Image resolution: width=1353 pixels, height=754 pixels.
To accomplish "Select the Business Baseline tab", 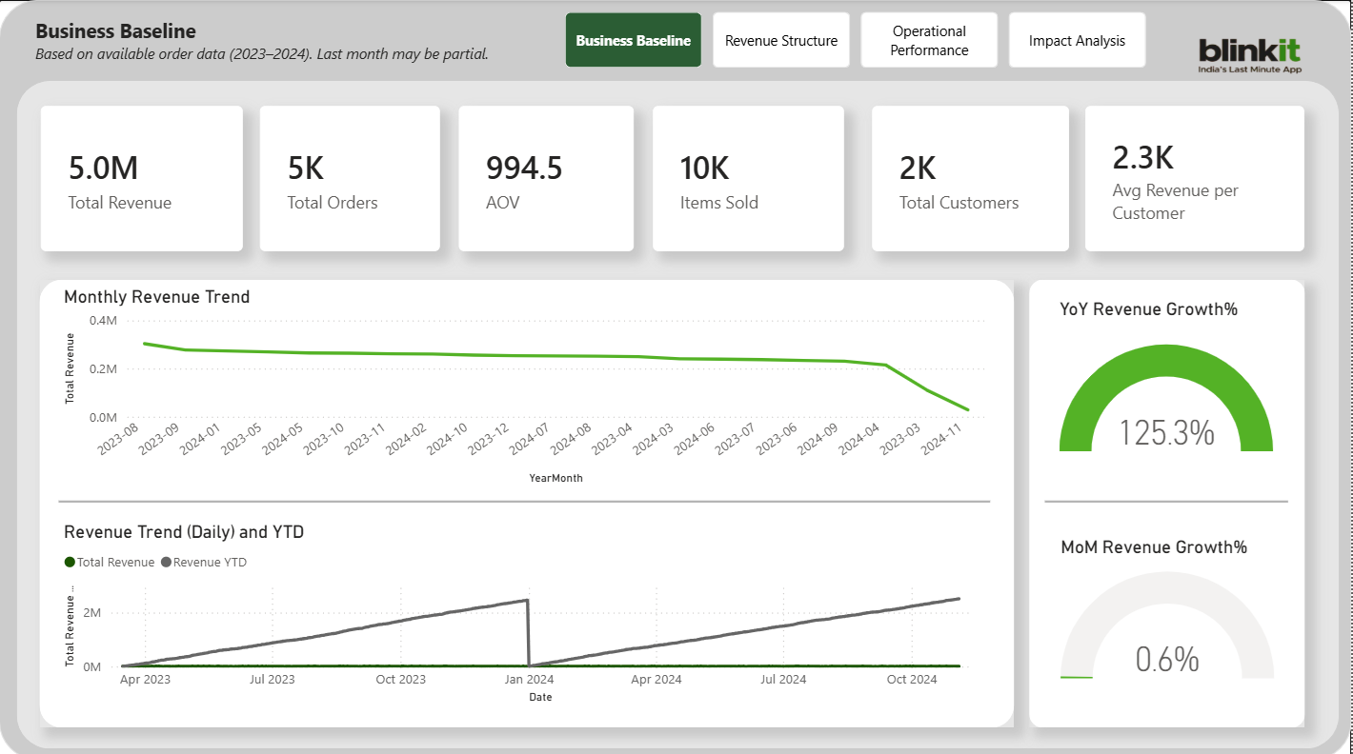I will (x=633, y=40).
